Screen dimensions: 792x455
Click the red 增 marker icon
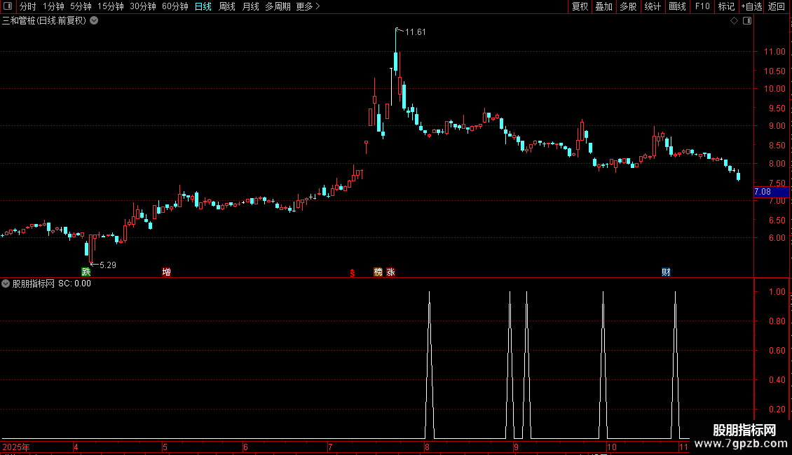coord(166,272)
